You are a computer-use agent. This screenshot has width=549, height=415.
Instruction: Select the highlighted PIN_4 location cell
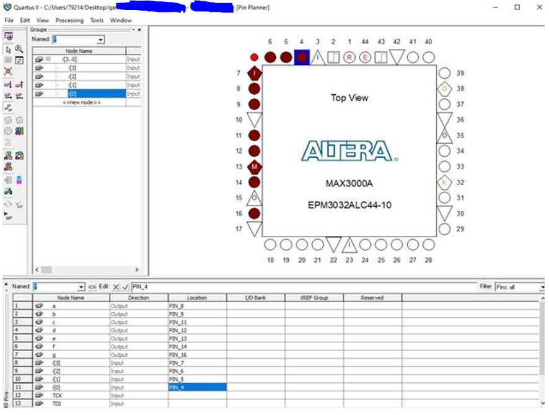197,387
